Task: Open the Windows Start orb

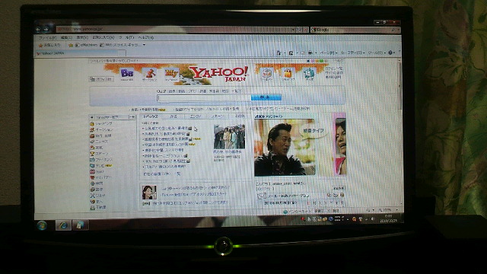Action: (x=43, y=225)
